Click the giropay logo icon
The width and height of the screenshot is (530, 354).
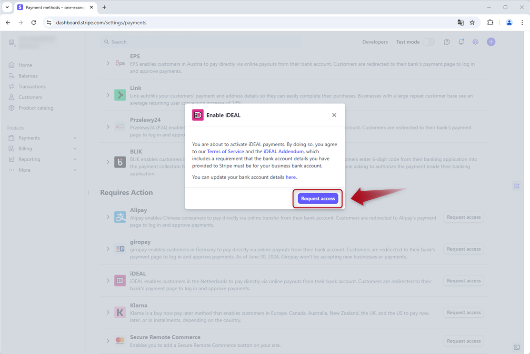(x=120, y=249)
